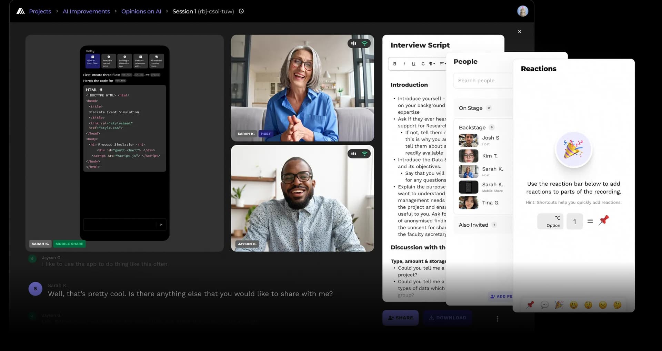This screenshot has width=662, height=351.
Task: Toggle italic formatting in script toolbar
Action: pyautogui.click(x=404, y=64)
